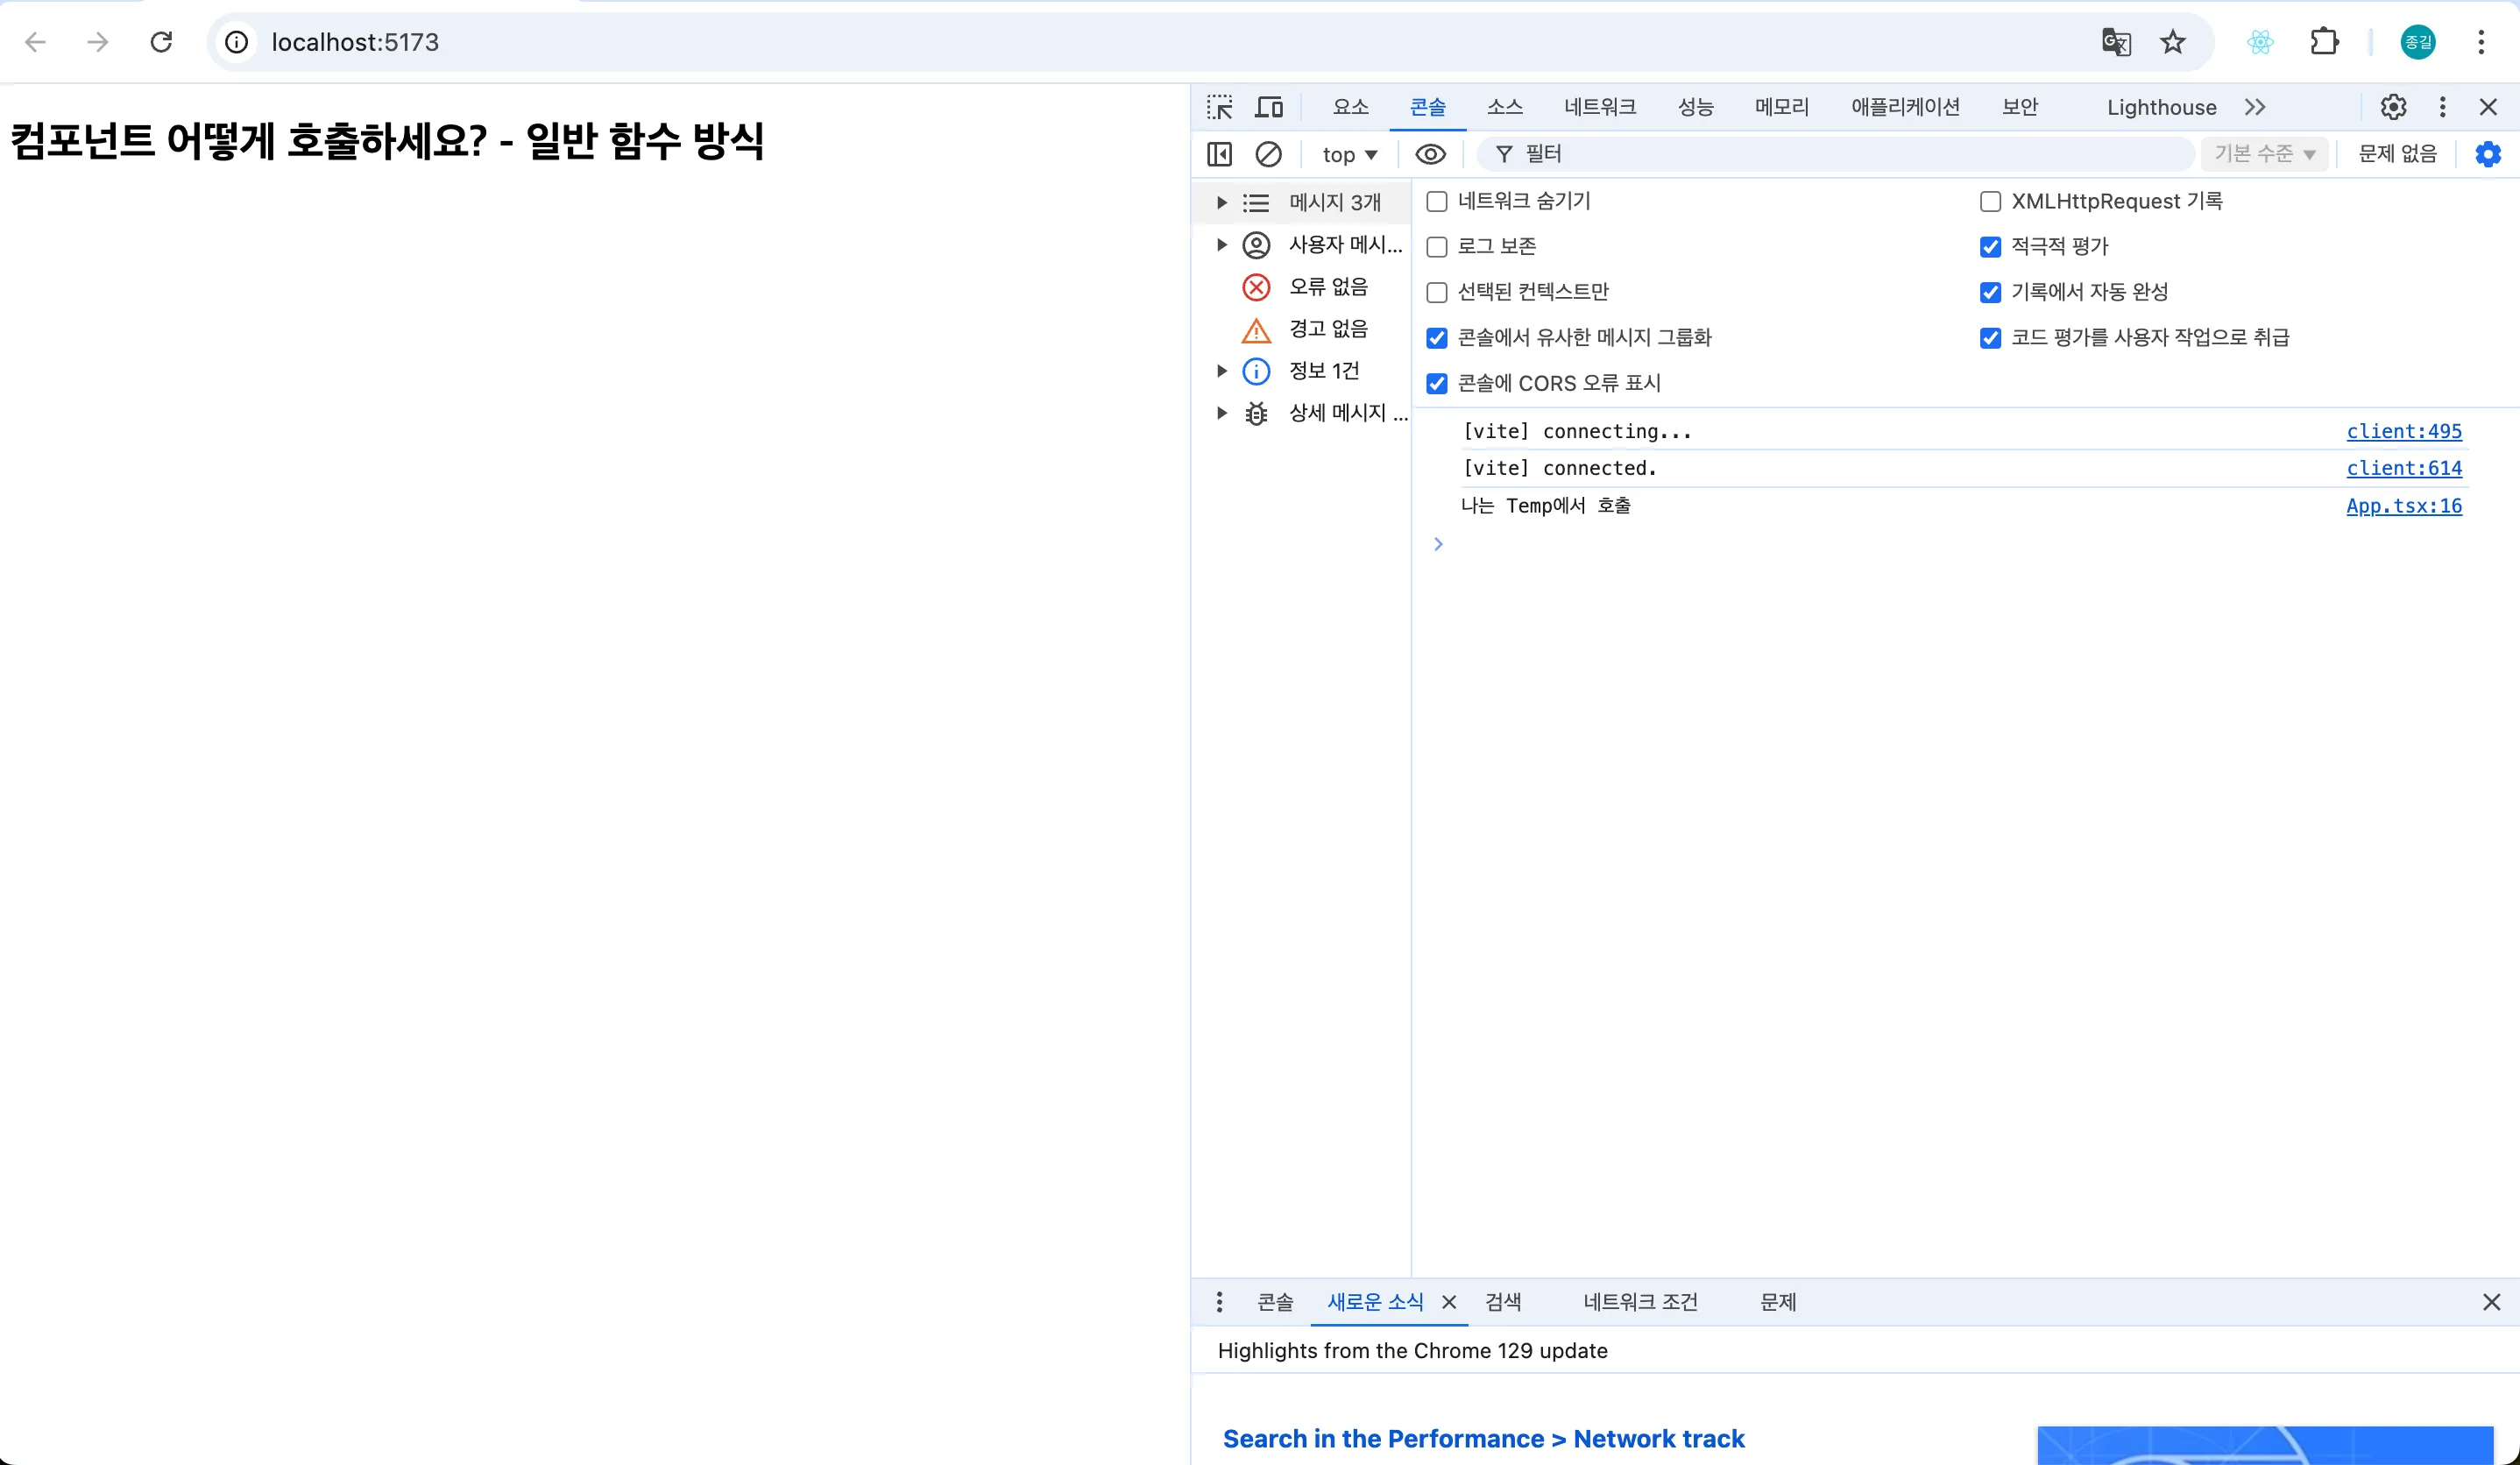Open Google Translate in the address bar

[x=2115, y=42]
